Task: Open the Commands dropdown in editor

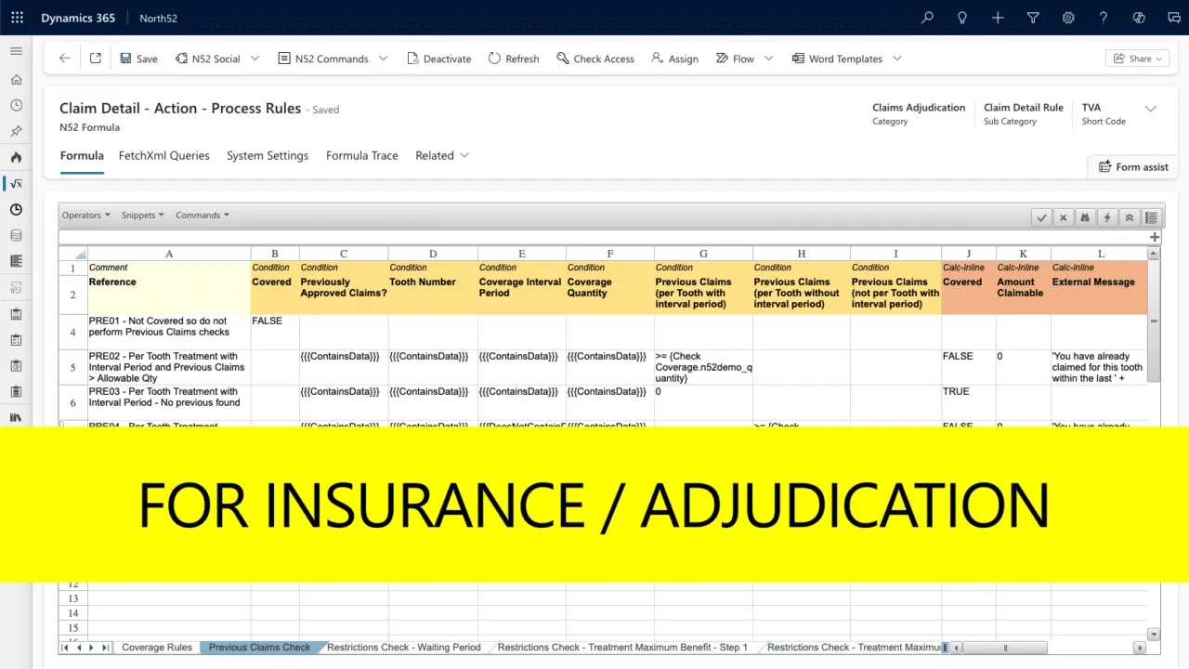Action: click(x=203, y=215)
